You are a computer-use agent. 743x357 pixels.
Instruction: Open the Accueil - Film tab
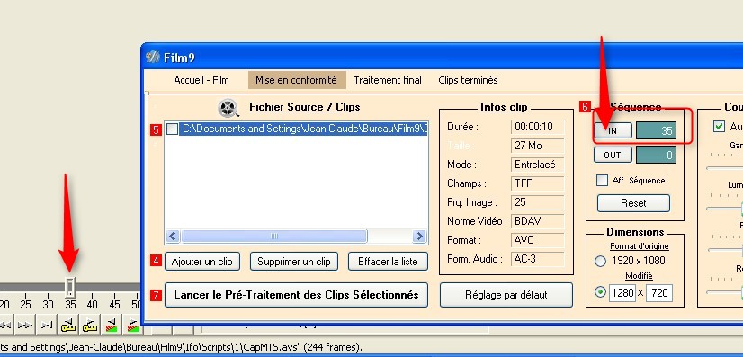[x=201, y=80]
